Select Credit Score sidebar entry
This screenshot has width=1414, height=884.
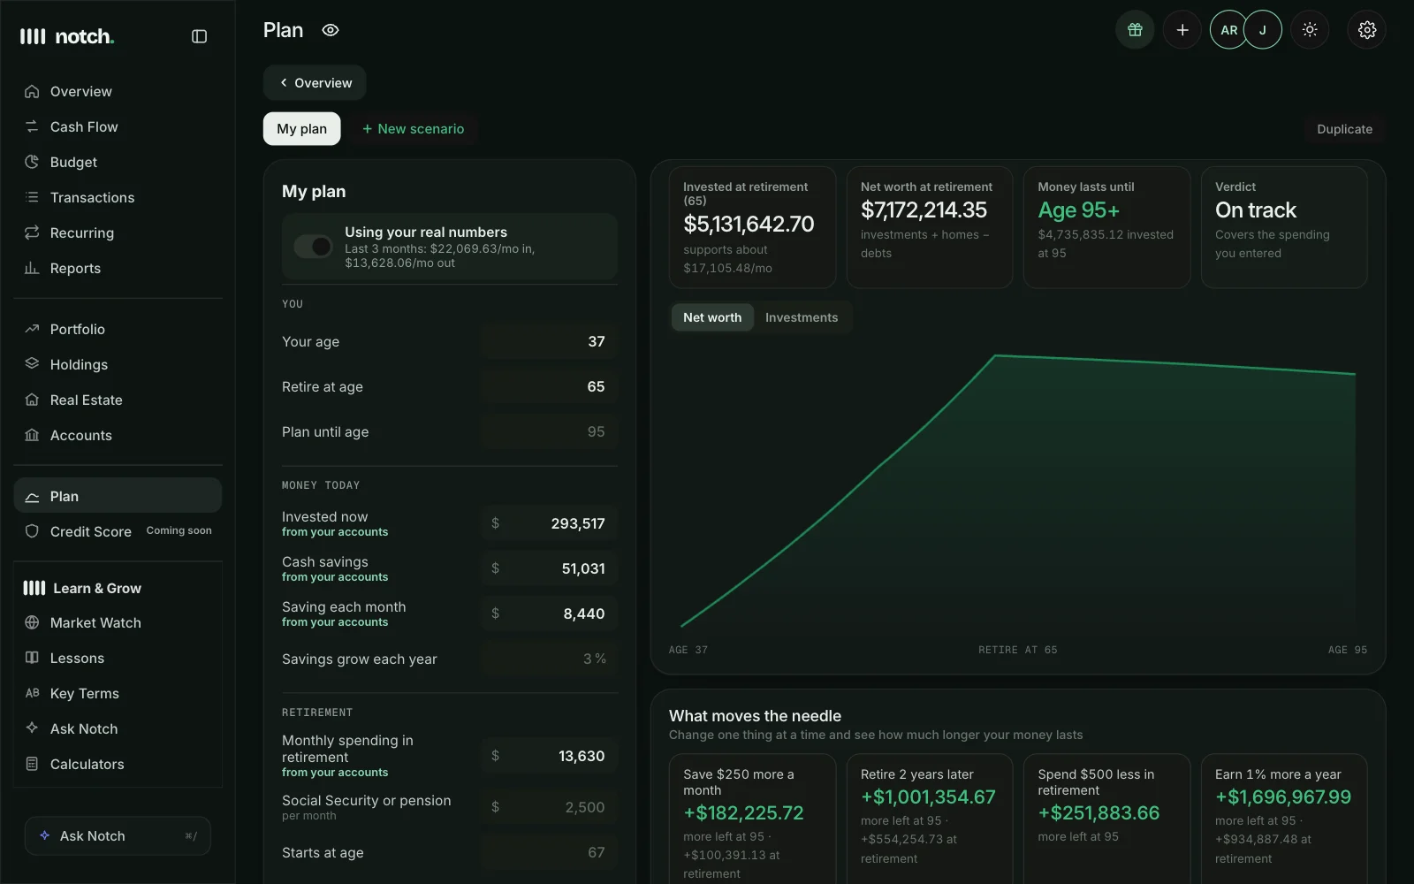click(x=118, y=531)
